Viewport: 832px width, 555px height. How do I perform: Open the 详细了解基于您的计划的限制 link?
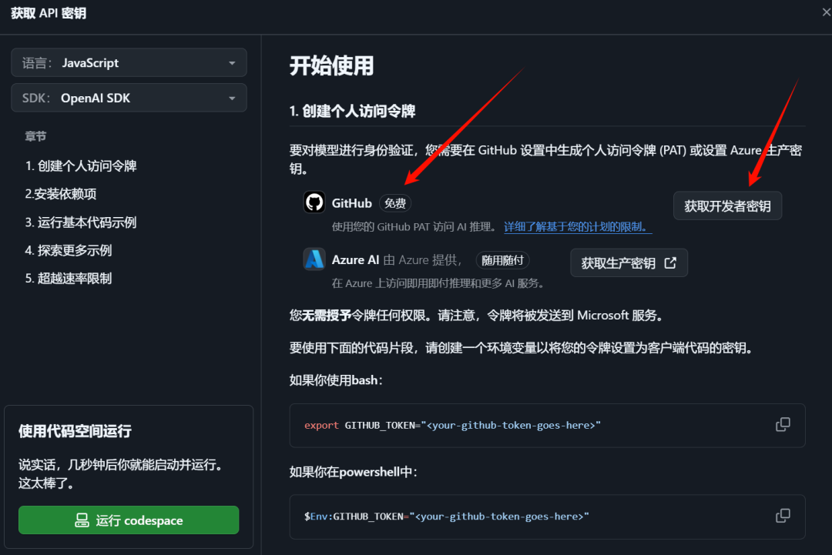click(x=578, y=227)
